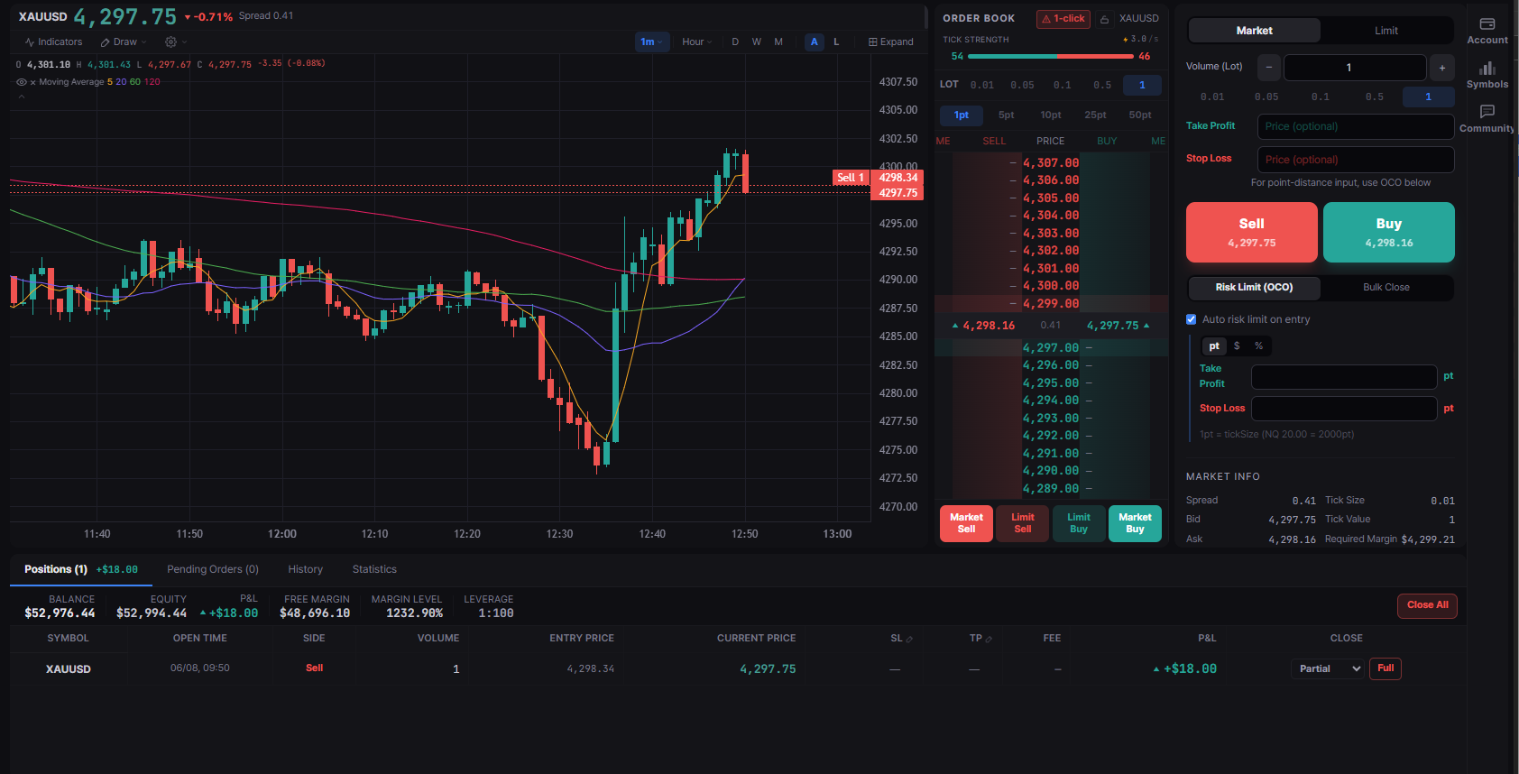Screen dimensions: 1519x774
Task: Open the Symbols sidebar panel
Action: pyautogui.click(x=1487, y=75)
